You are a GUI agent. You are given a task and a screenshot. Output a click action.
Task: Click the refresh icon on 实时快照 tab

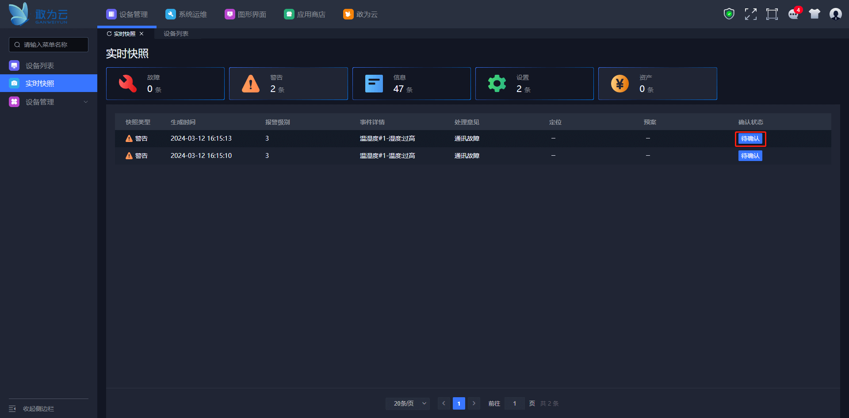click(109, 34)
